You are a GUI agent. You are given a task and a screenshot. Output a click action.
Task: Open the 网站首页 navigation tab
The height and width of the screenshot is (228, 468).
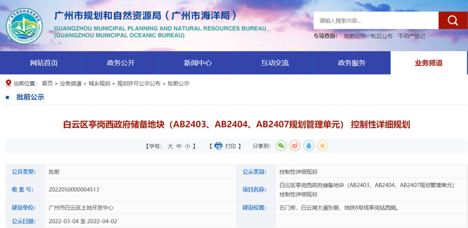coord(44,63)
